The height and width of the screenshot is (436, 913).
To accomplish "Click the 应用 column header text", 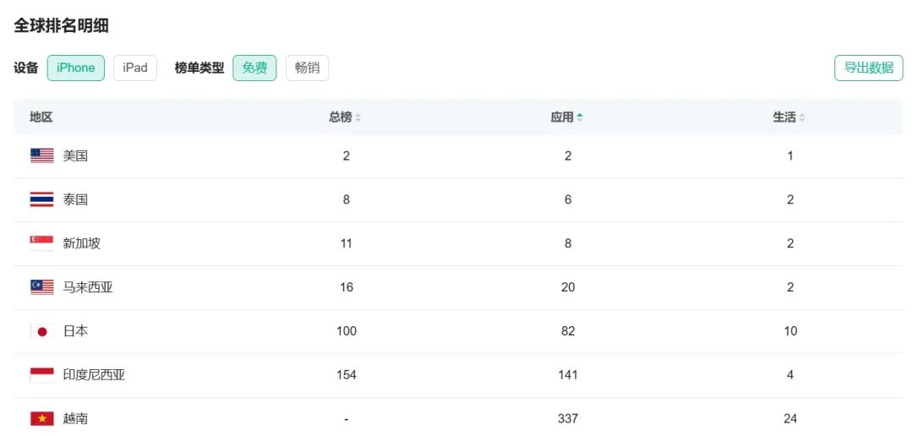I will pos(562,117).
